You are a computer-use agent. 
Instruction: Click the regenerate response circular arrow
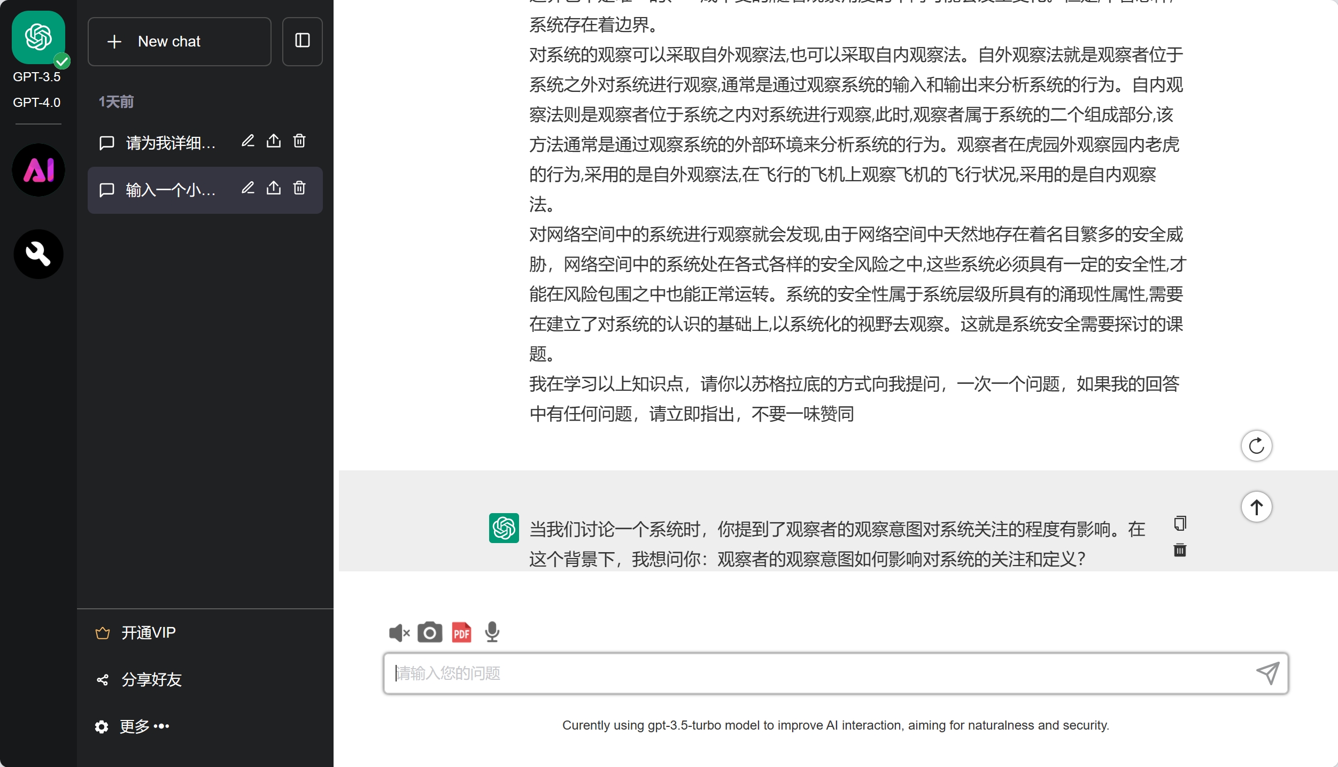tap(1256, 446)
